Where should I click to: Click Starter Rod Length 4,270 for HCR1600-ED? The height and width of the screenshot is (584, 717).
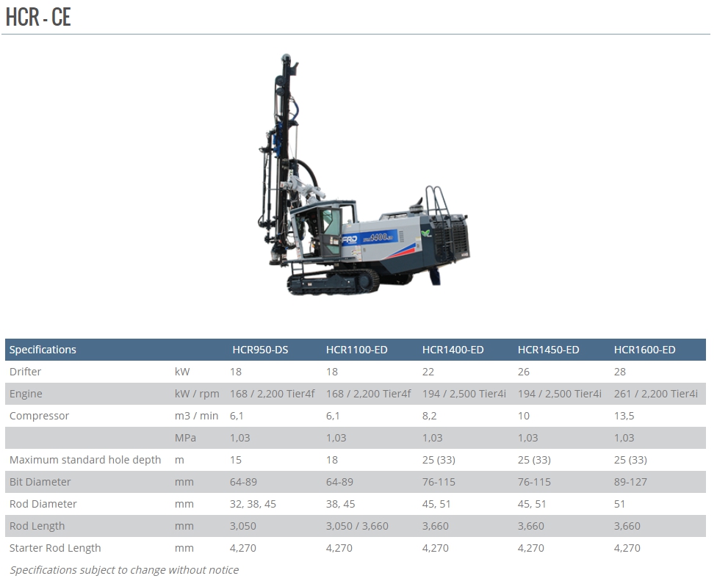[627, 548]
